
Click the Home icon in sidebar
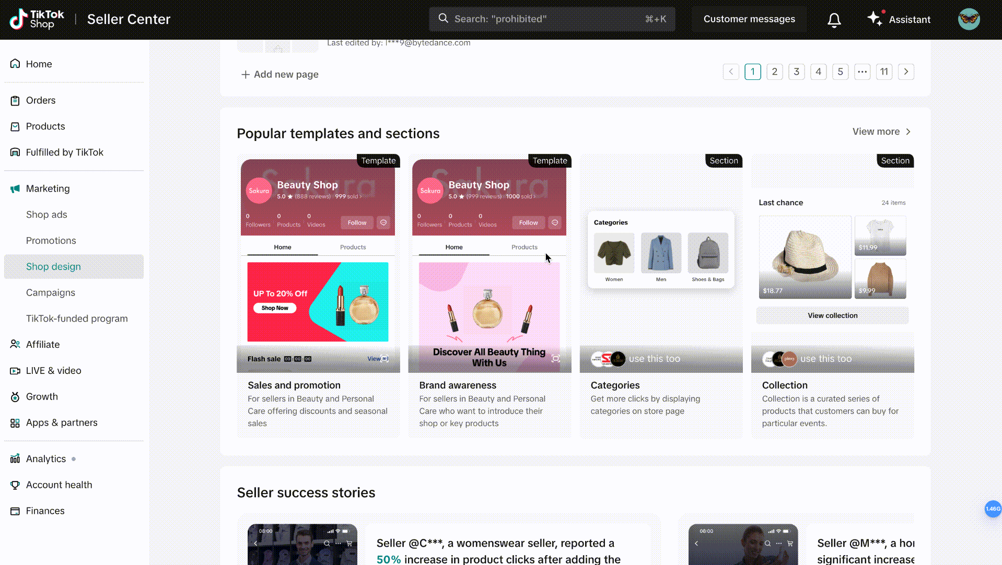[x=15, y=64]
